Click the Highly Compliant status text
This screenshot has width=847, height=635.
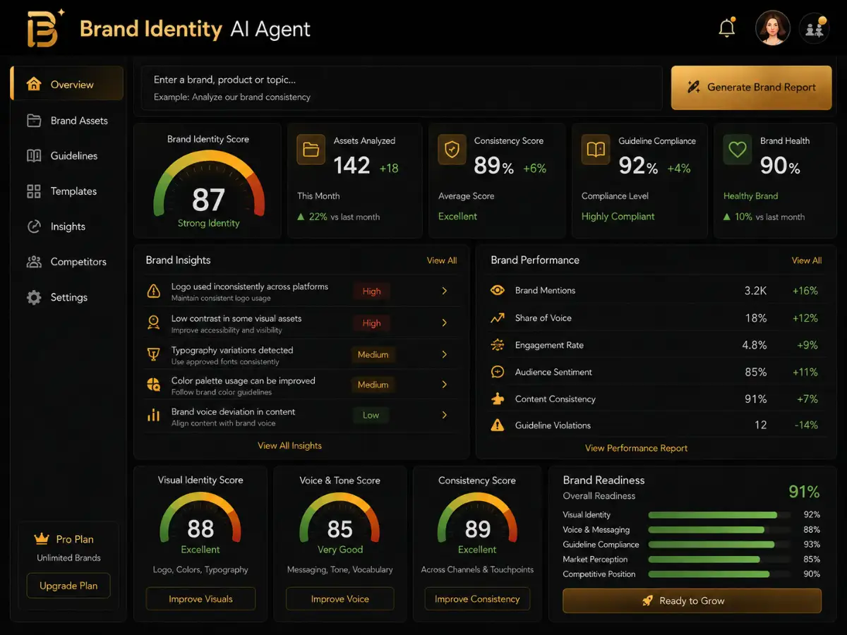[618, 217]
